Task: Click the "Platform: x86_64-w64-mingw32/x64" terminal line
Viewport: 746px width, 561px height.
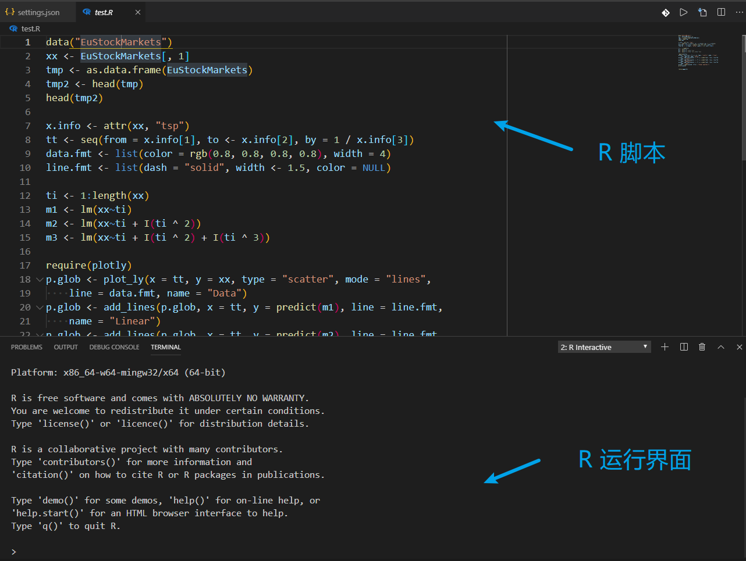Action: (118, 373)
